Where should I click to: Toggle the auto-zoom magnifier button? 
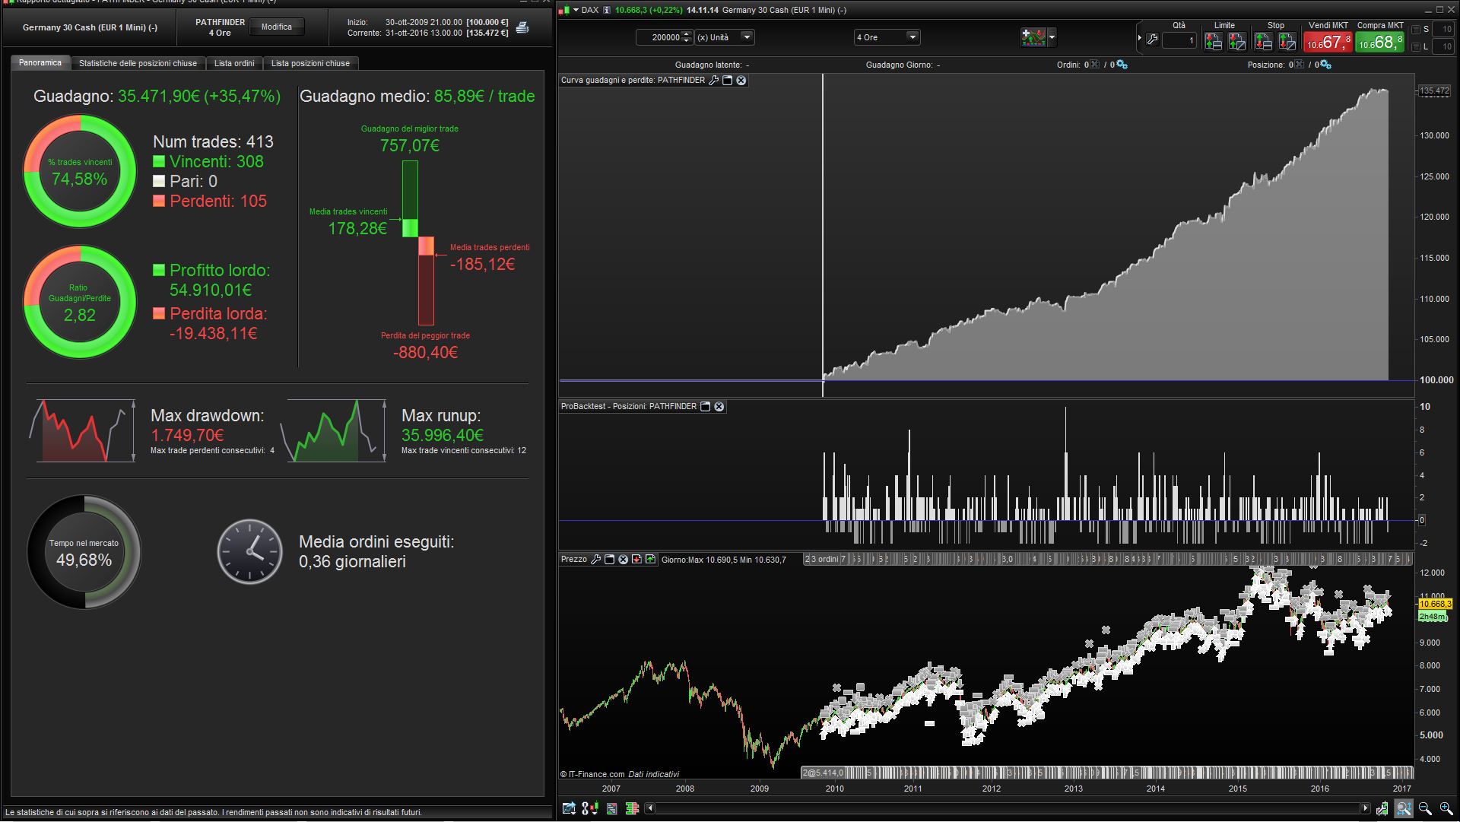click(x=1404, y=808)
